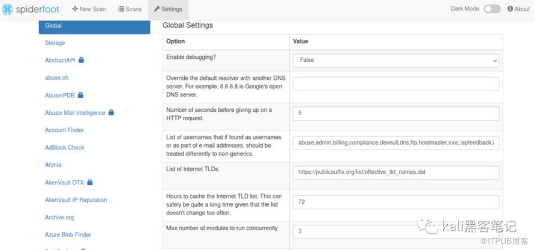
Task: Open the Storage settings section
Action: (55, 43)
